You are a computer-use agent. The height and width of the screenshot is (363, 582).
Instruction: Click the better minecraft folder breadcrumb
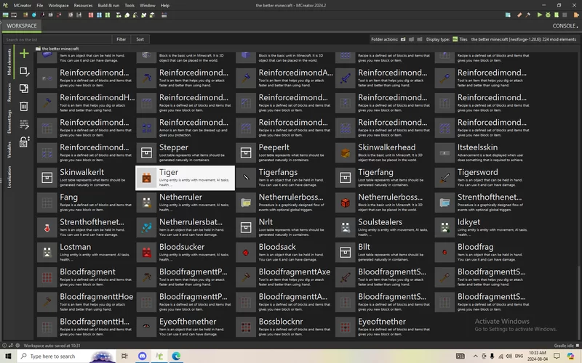coord(57,49)
